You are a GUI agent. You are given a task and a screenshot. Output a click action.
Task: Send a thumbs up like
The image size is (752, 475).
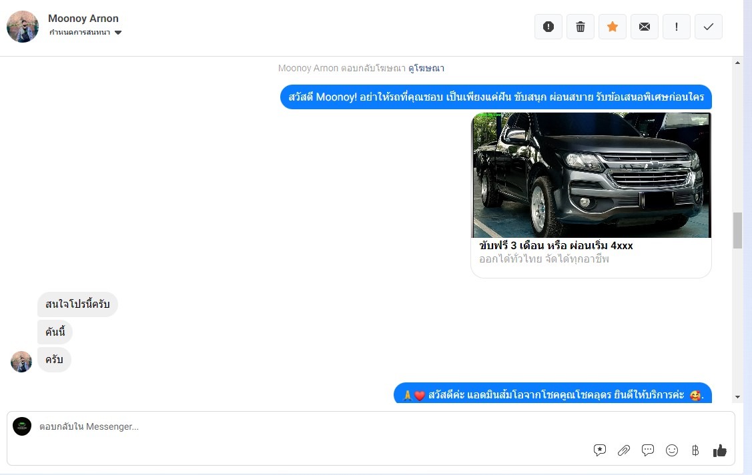click(x=719, y=450)
